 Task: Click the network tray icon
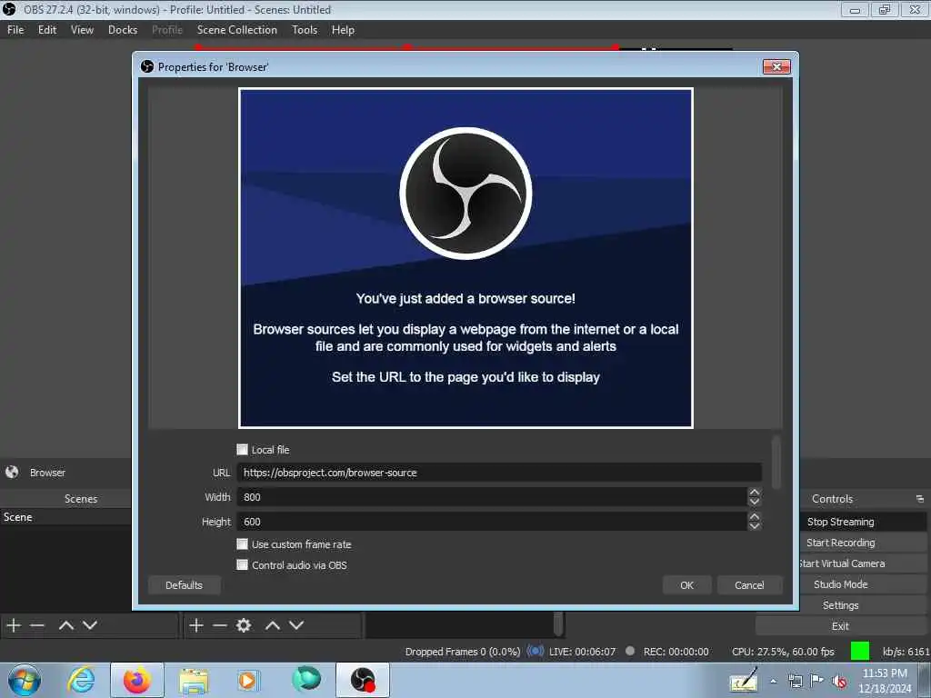[796, 681]
